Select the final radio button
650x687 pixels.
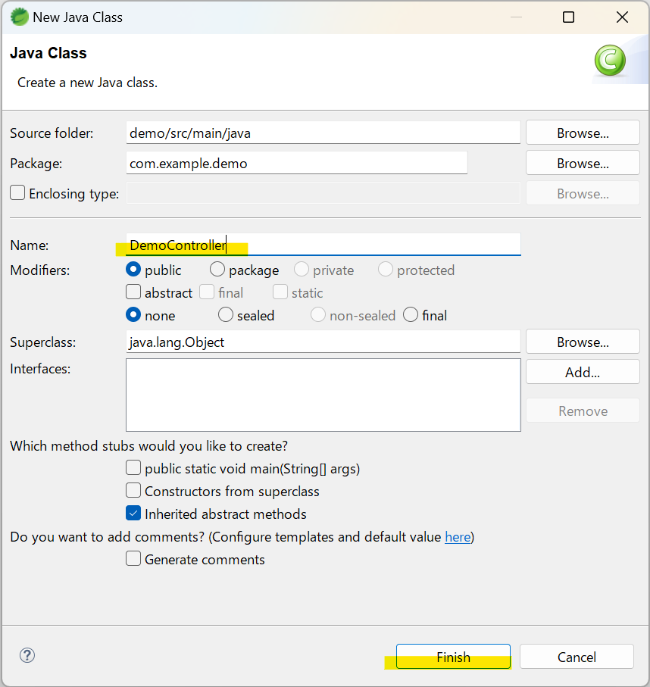pyautogui.click(x=410, y=315)
